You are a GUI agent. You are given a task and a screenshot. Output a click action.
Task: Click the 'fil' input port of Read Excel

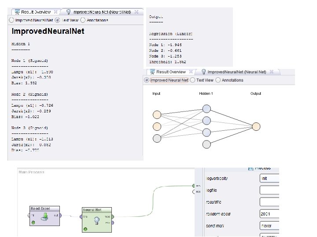pyautogui.click(x=29, y=215)
